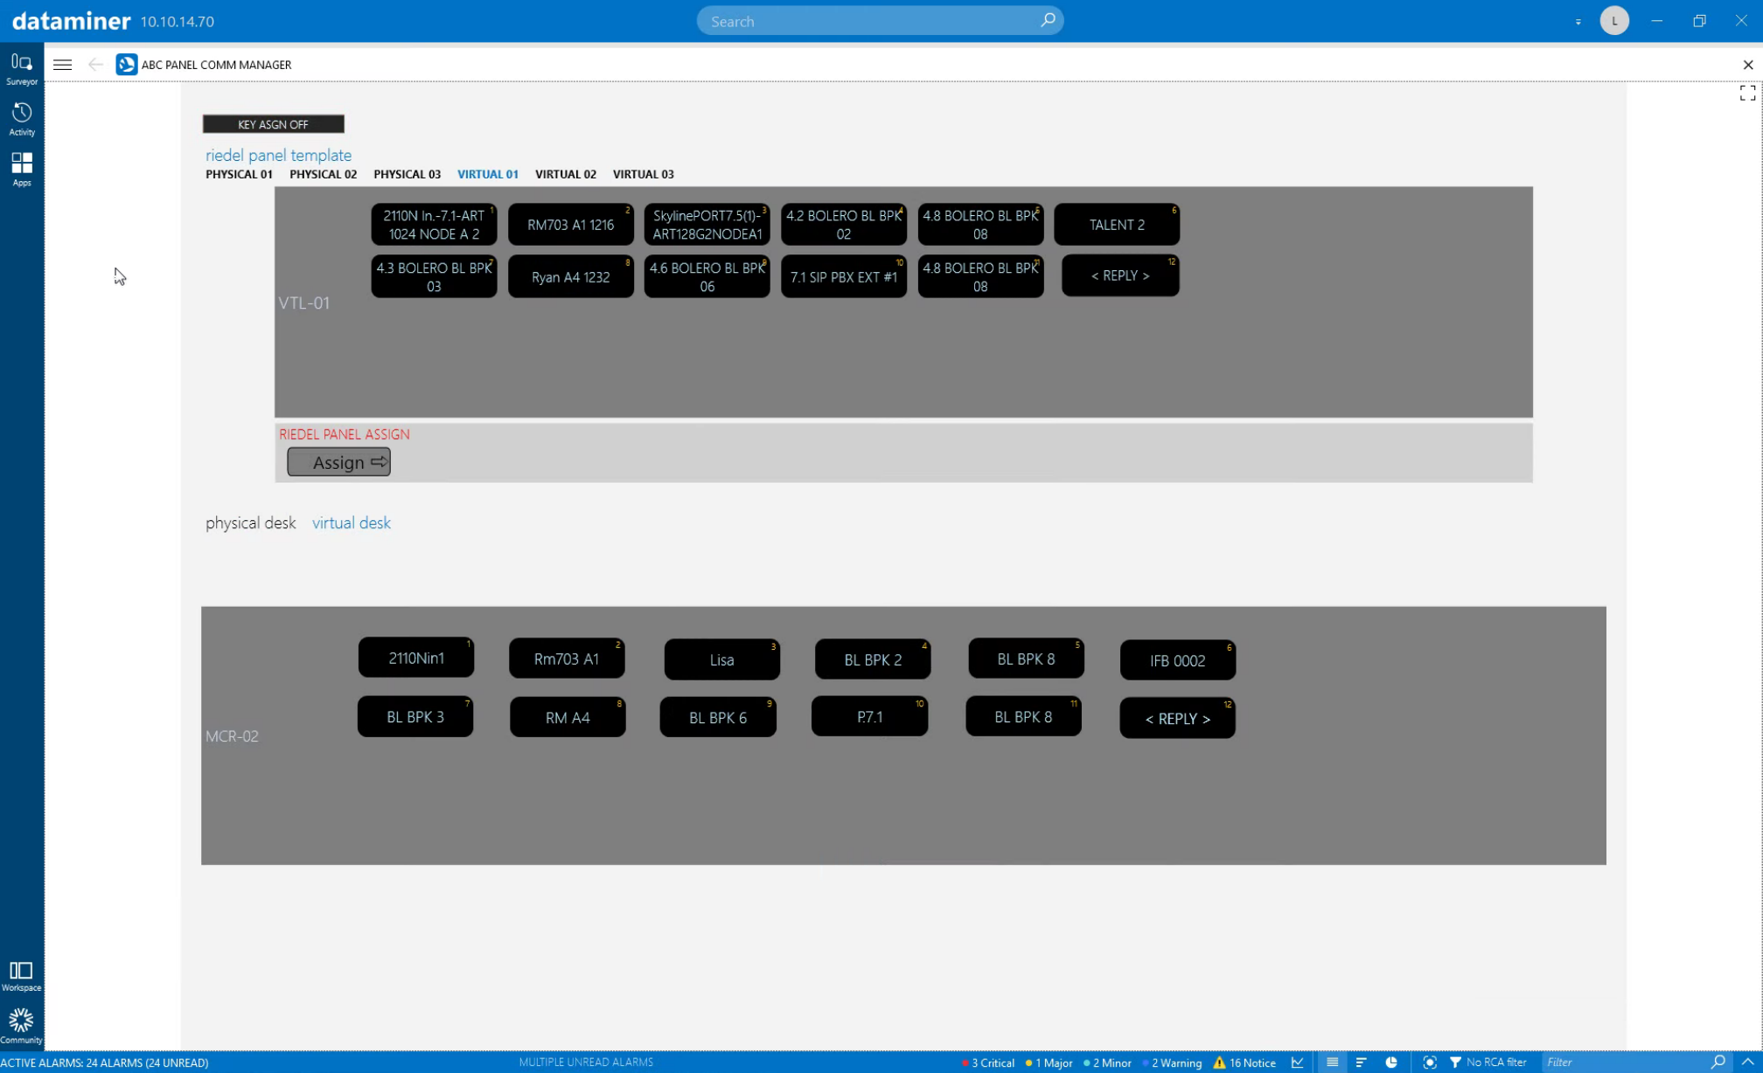The image size is (1763, 1073).
Task: Expand the alarm console chevron
Action: [x=1748, y=1063]
